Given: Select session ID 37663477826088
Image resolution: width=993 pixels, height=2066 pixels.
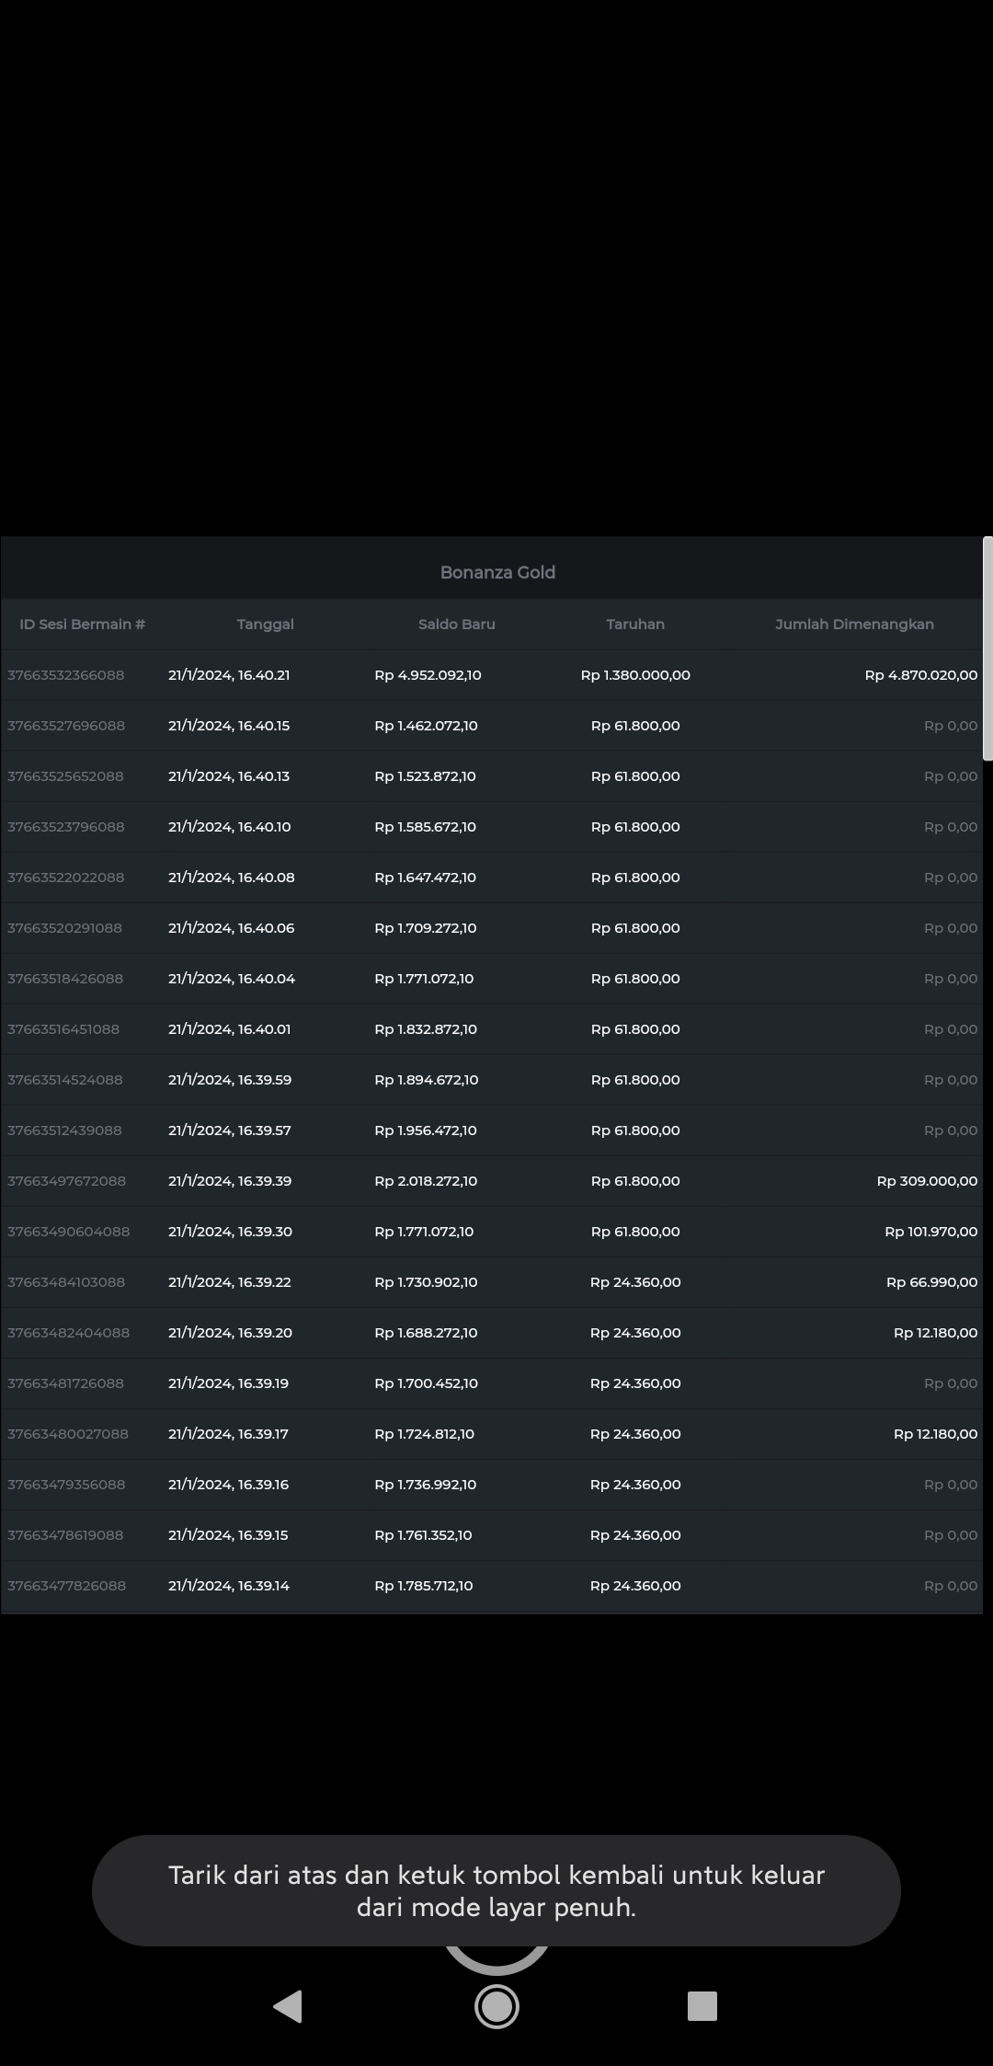Looking at the screenshot, I should click(66, 1586).
